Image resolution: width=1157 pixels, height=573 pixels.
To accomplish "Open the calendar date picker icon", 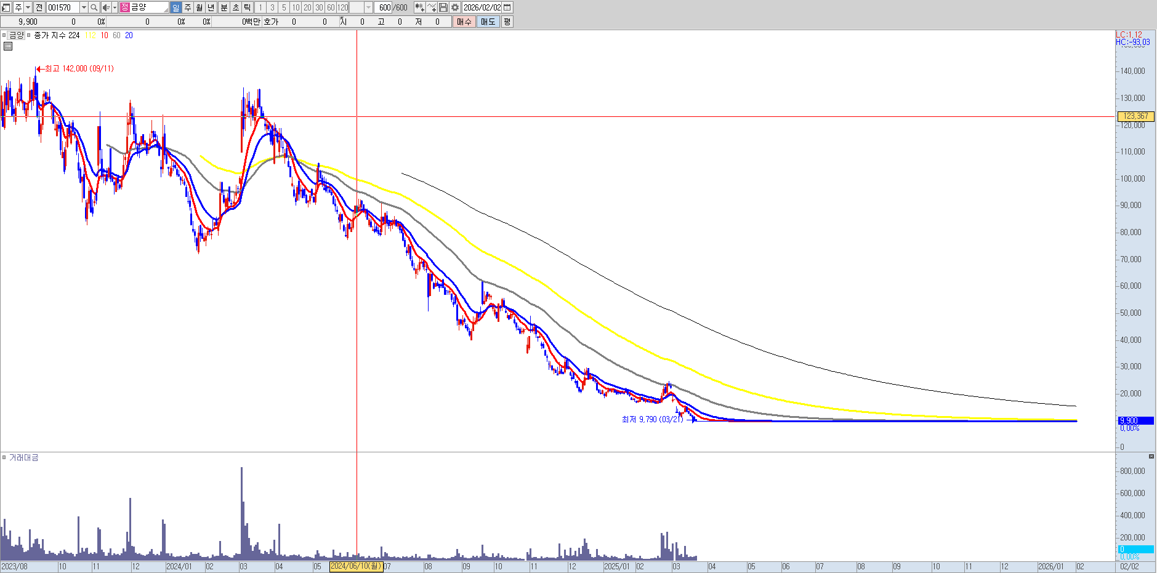I will 507,7.
